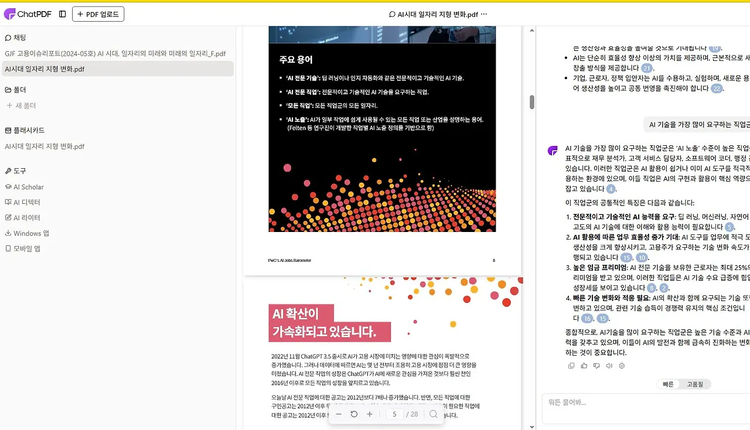
Task: Open citation badge 16
Action: (x=587, y=319)
